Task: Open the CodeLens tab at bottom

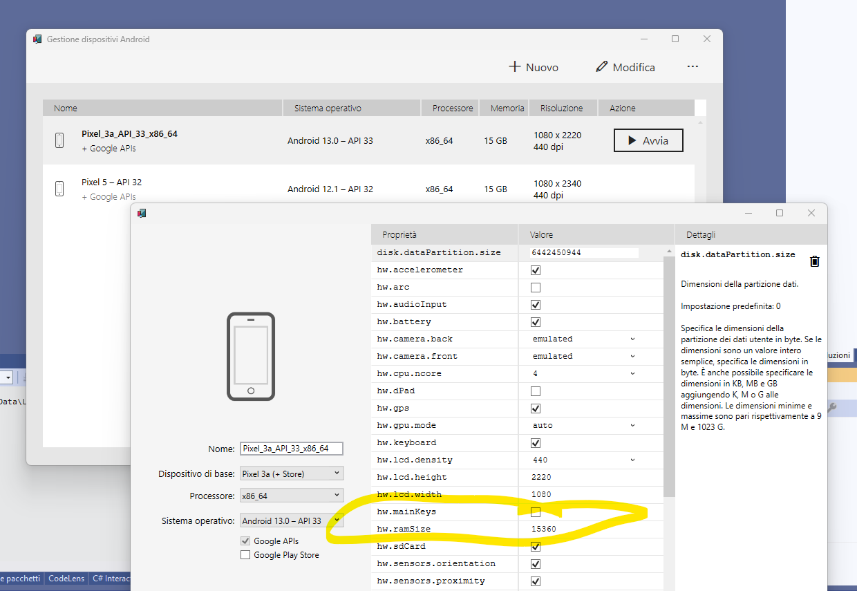Action: (x=66, y=579)
